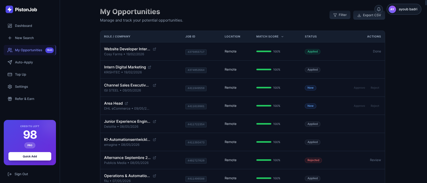Click Applied status for KRISHTEC row
The image size is (427, 183).
[x=313, y=70]
